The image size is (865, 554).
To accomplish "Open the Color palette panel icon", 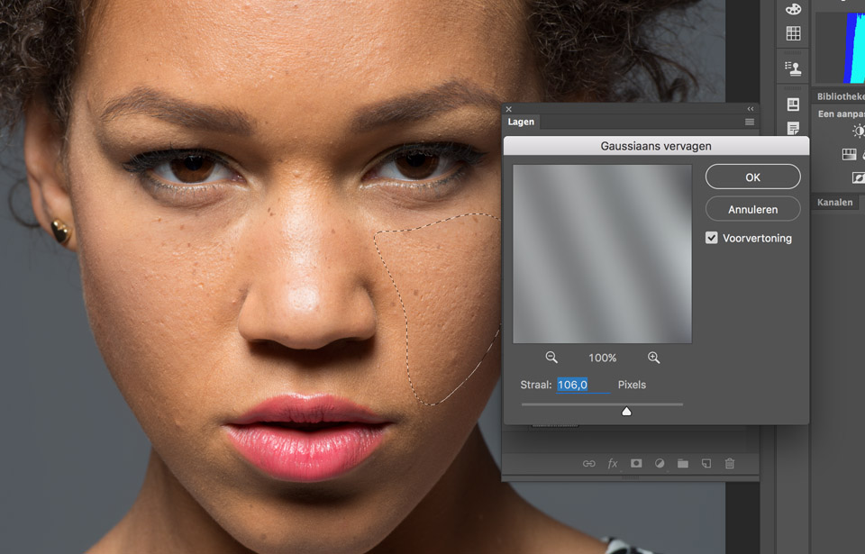I will (793, 8).
